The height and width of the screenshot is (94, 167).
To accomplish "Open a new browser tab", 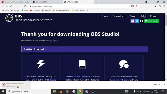I will point(97,2).
